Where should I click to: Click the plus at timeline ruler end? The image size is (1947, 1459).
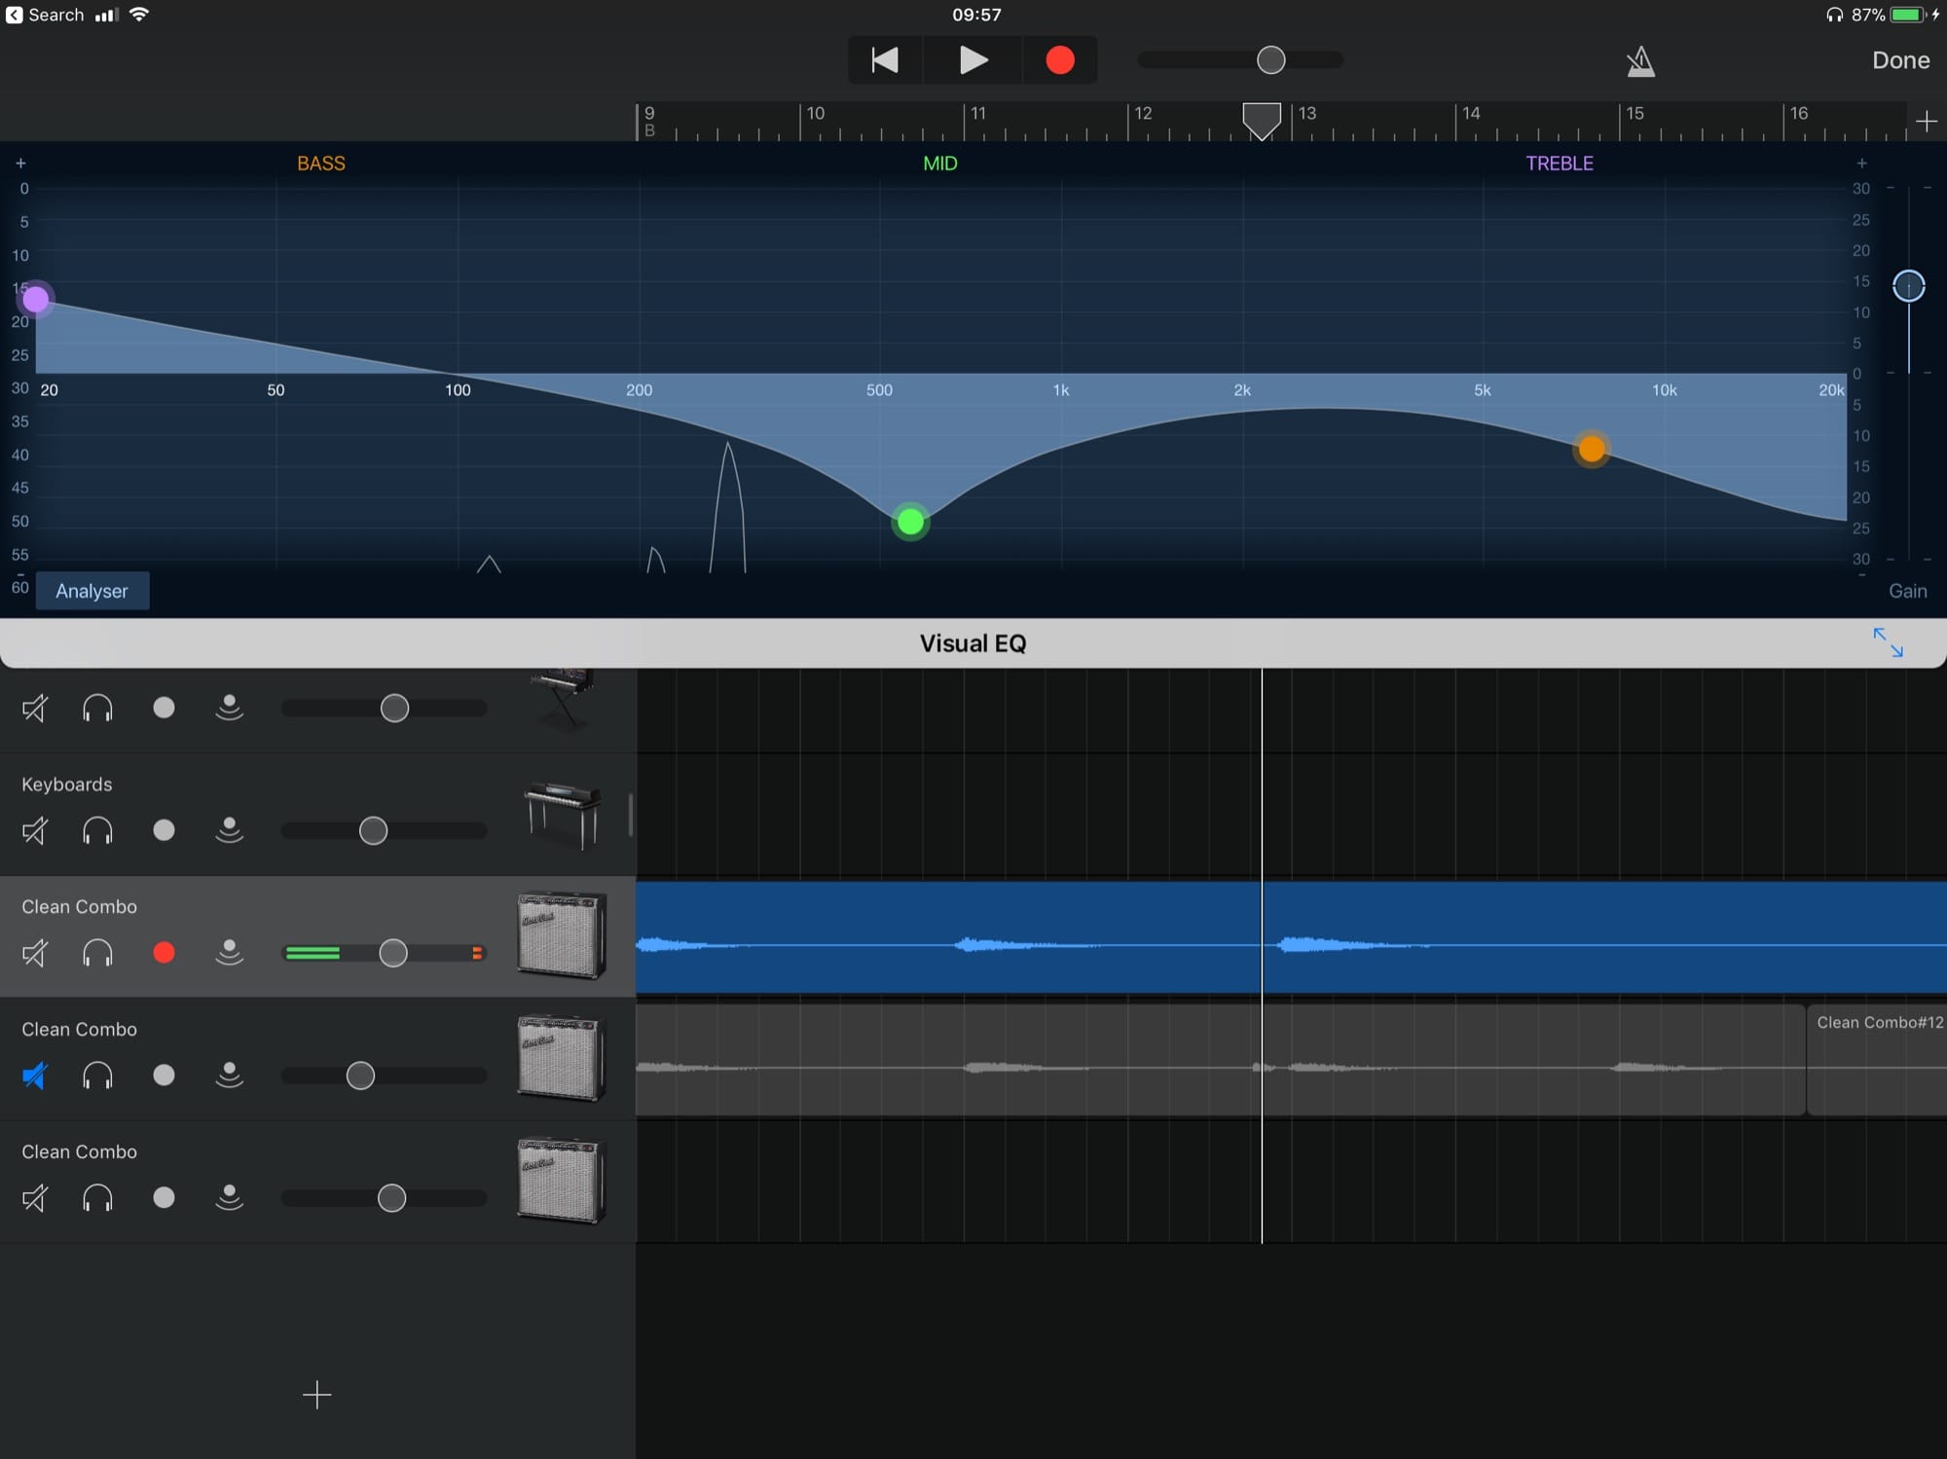pos(1926,122)
